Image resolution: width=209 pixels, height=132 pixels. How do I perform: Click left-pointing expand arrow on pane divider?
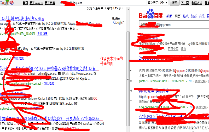coord(131,91)
